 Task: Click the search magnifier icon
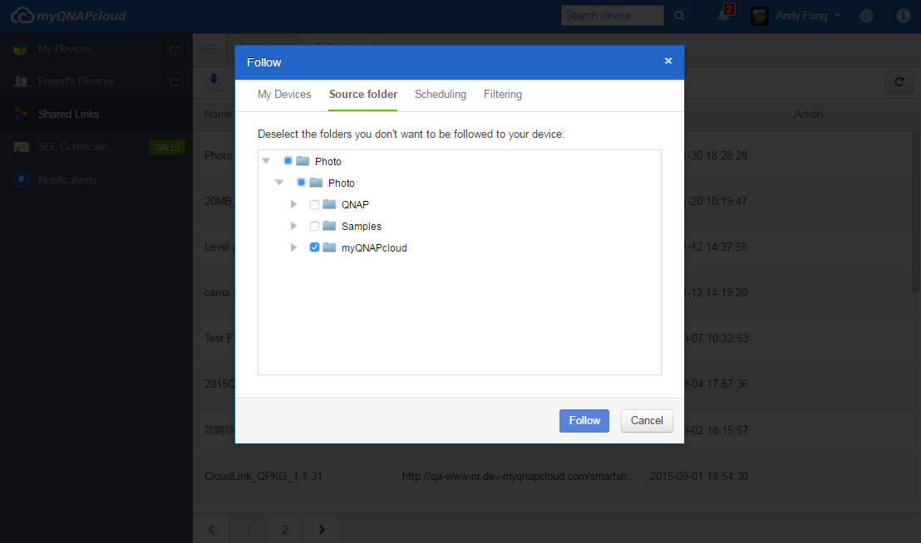point(678,16)
